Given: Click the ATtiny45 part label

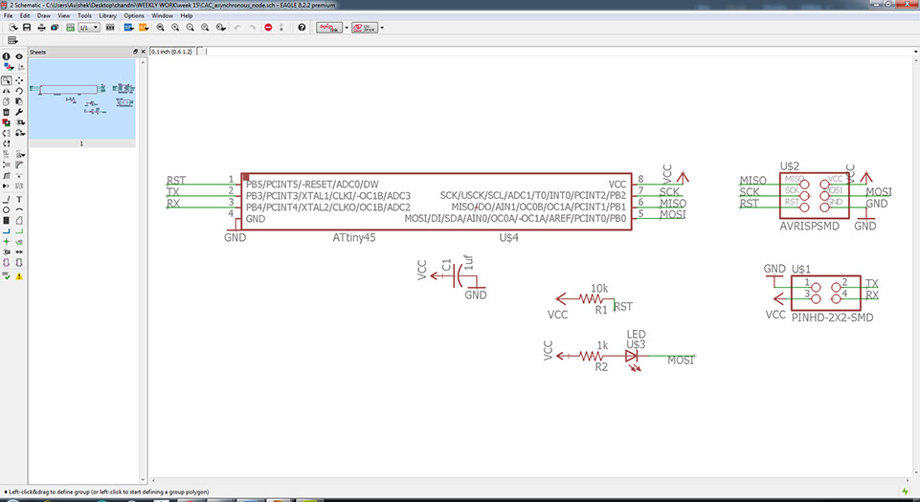Looking at the screenshot, I should click(x=354, y=238).
